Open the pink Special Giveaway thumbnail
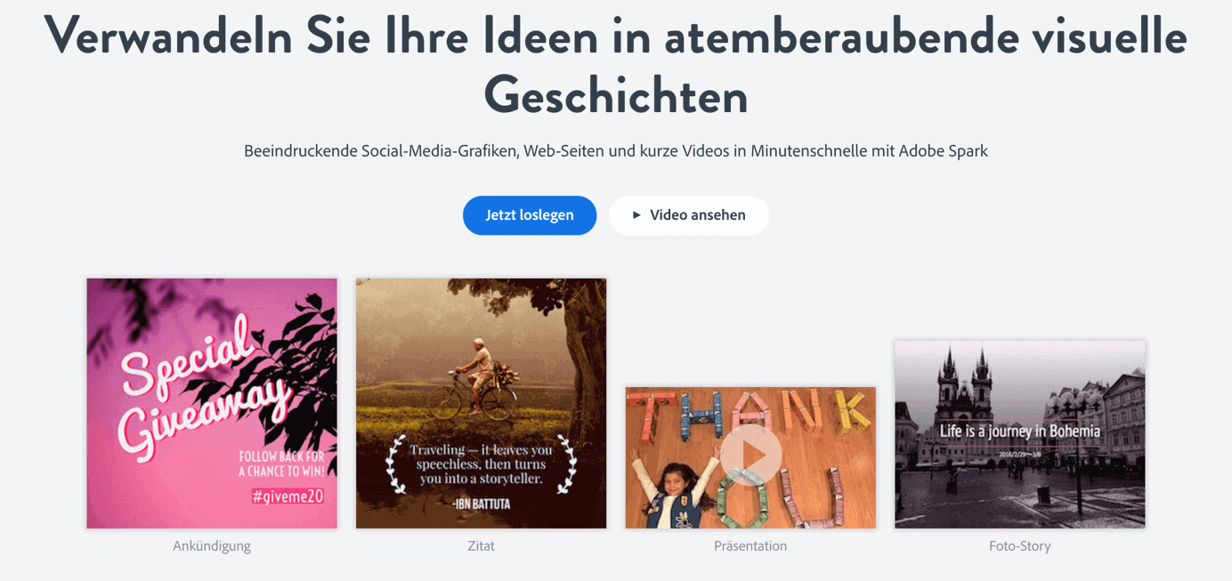The width and height of the screenshot is (1232, 581). coord(212,403)
